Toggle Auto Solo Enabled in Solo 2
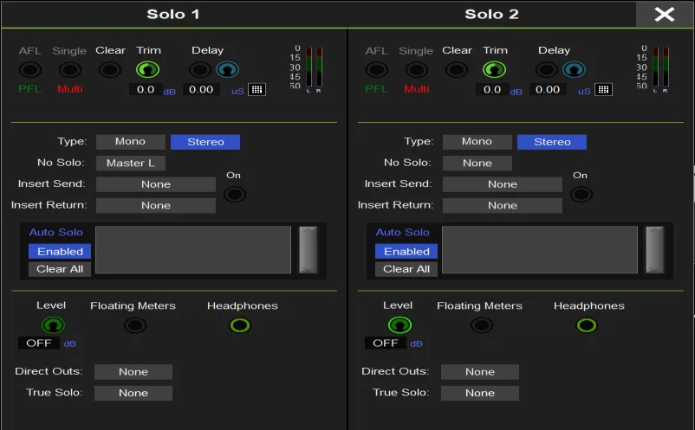Viewport: 695px width, 430px height. click(406, 251)
